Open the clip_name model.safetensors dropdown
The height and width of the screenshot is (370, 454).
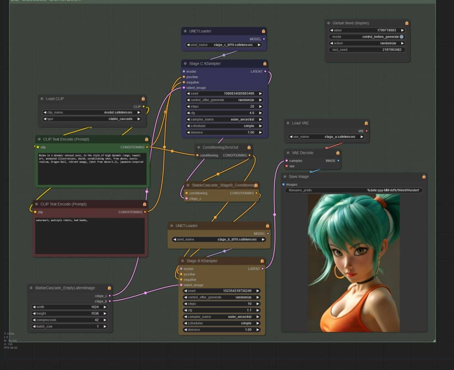[92, 113]
